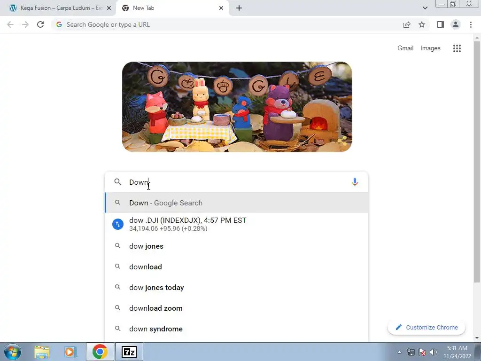This screenshot has width=481, height=361.
Task: Go forward with the browser forward arrow
Action: click(x=25, y=24)
